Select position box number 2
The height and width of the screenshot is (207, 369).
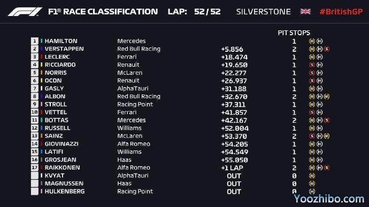[x=35, y=49]
